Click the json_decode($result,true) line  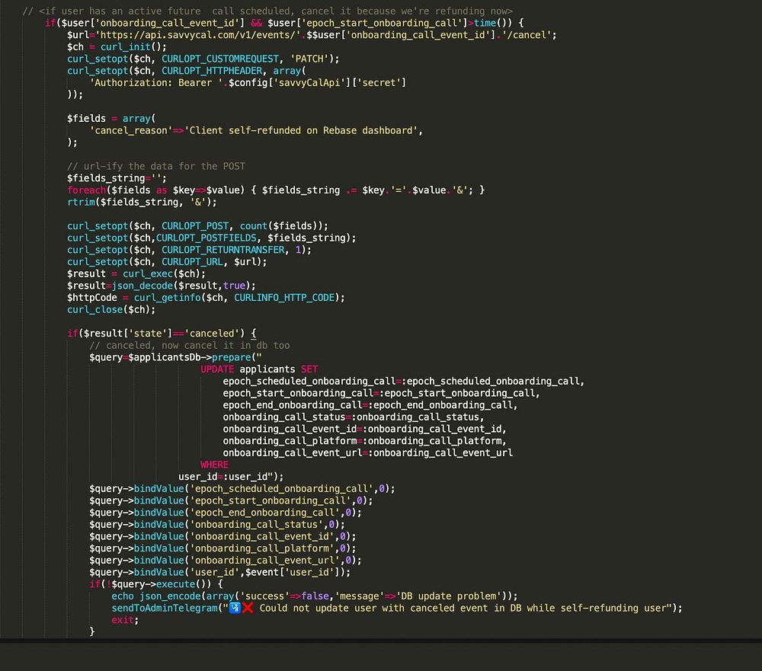[x=162, y=286]
